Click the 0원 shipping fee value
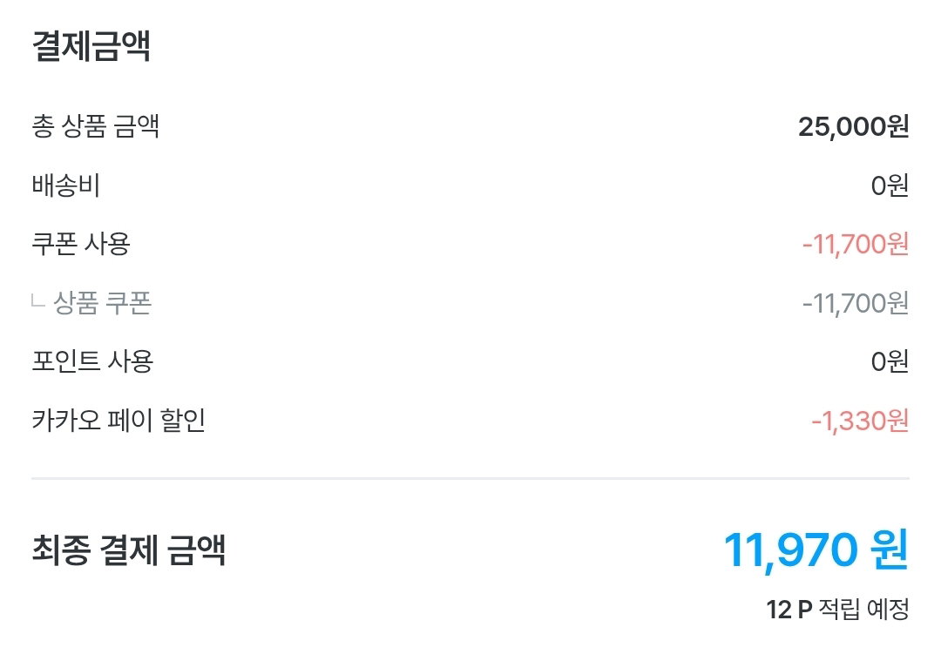Image resolution: width=941 pixels, height=654 pixels. pyautogui.click(x=890, y=185)
